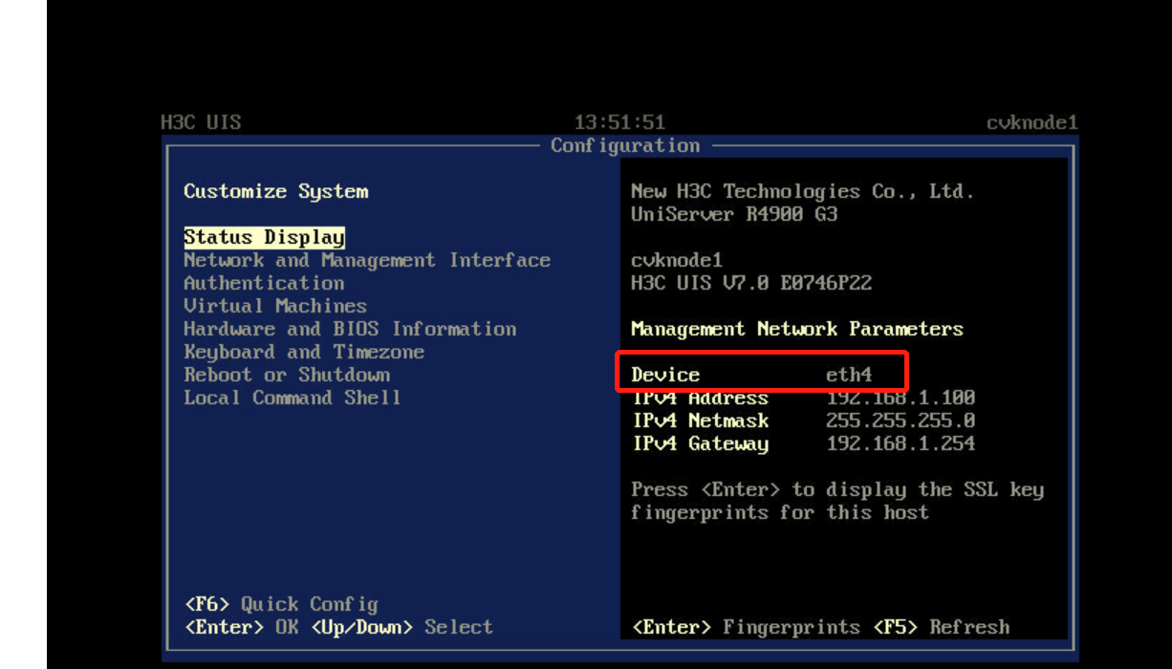Click the eth4 device value
The width and height of the screenshot is (1172, 669).
(849, 375)
